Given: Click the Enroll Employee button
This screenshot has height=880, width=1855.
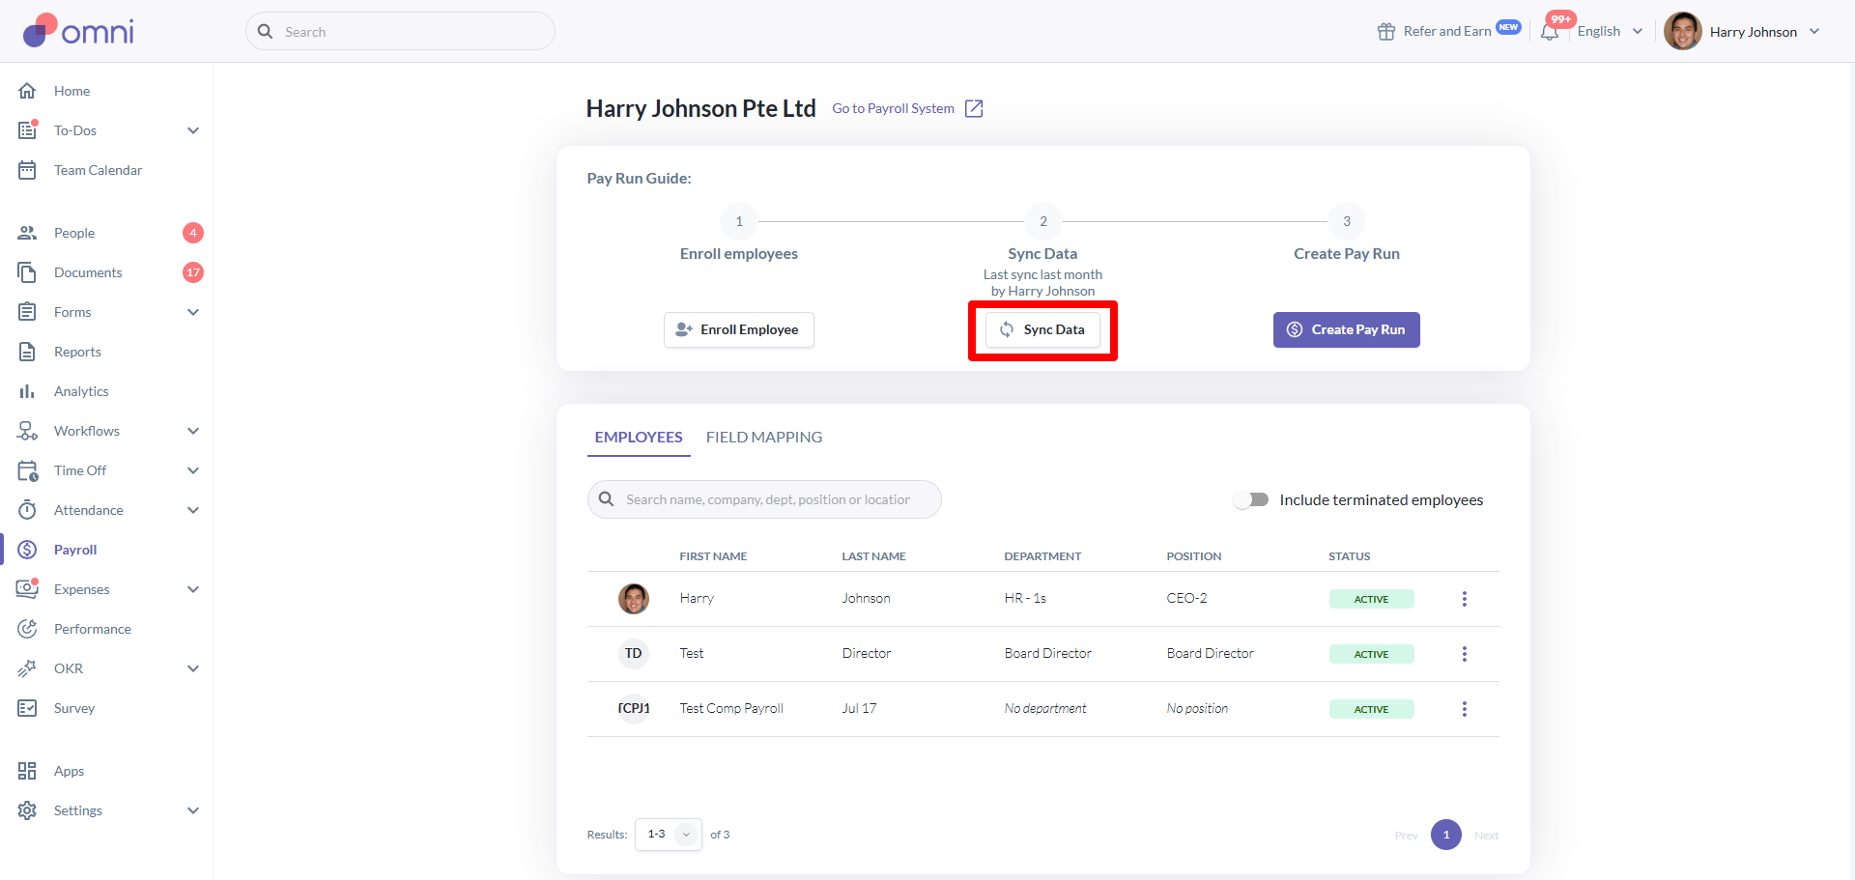Looking at the screenshot, I should (739, 329).
